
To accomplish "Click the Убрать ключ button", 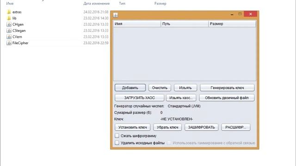I will pos(167,127).
